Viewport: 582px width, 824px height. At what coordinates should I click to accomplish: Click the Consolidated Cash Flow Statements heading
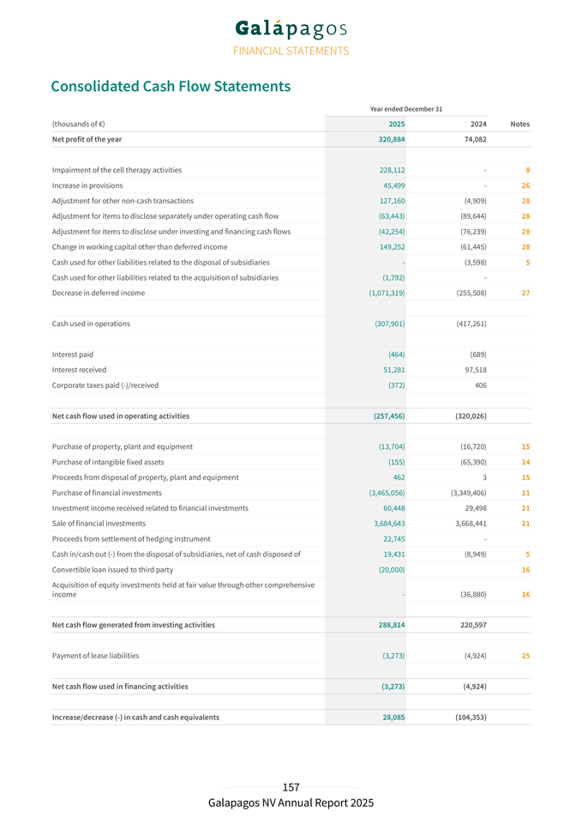(171, 87)
